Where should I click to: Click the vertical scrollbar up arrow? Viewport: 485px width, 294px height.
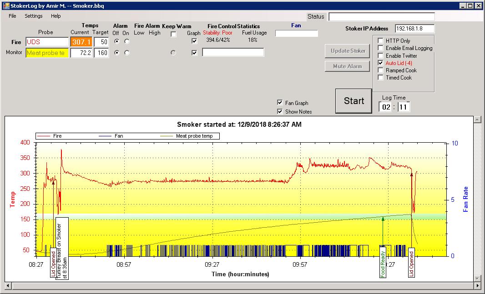pos(477,120)
